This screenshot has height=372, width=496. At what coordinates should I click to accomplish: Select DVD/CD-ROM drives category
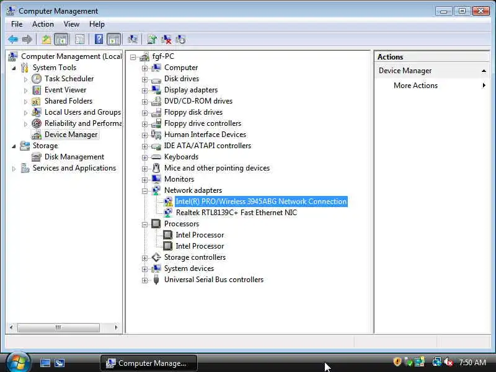coord(198,101)
